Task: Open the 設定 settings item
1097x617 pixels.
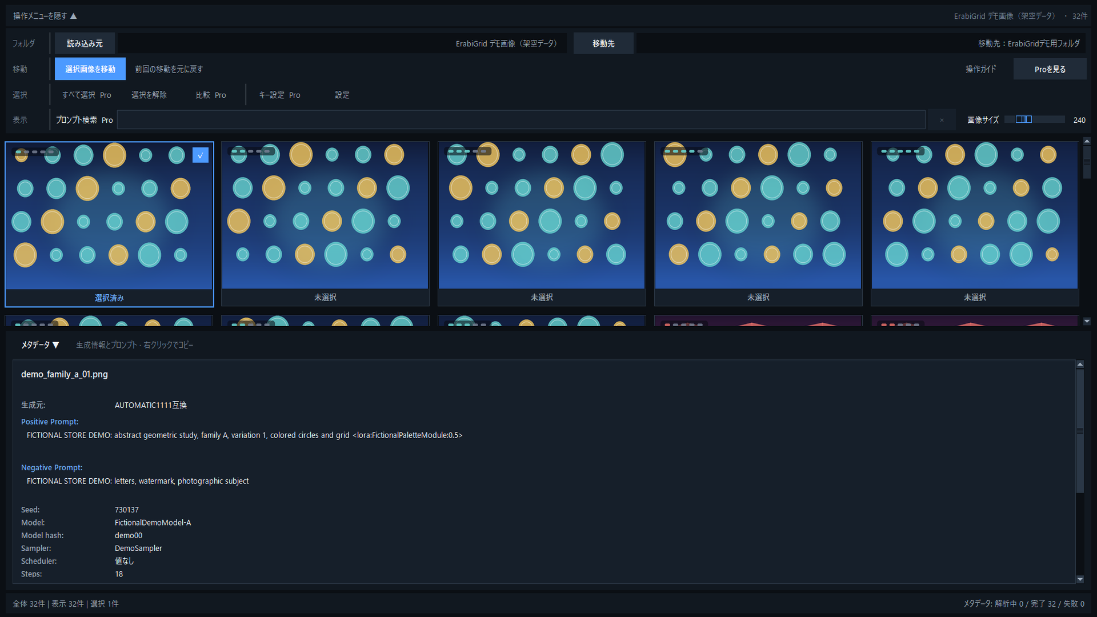Action: 342,95
